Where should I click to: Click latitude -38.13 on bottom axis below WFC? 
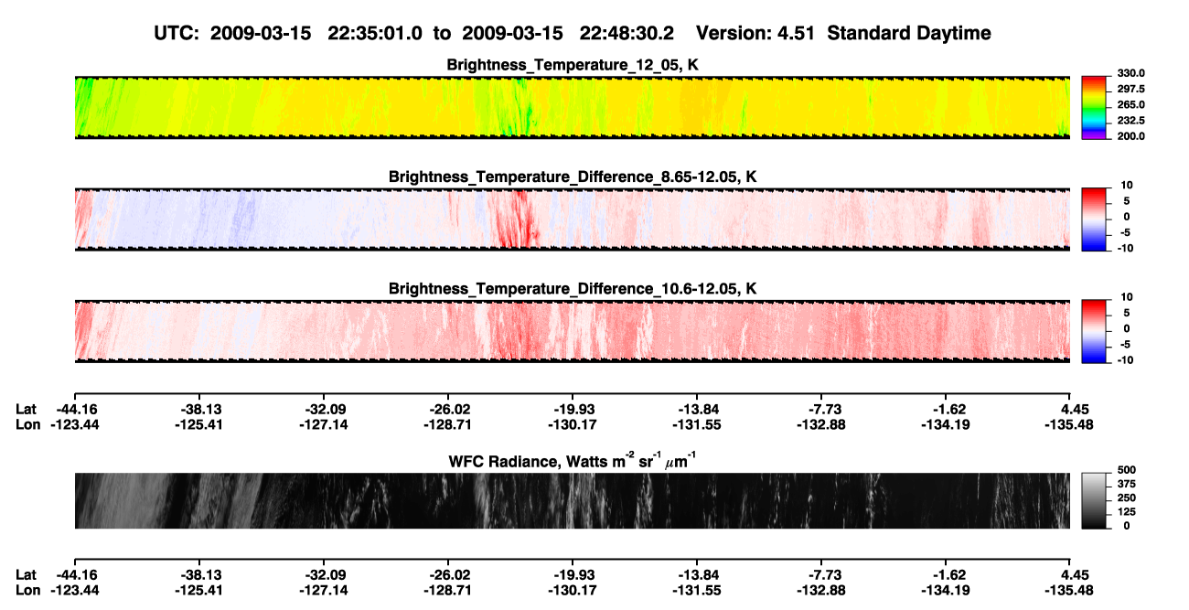198,574
